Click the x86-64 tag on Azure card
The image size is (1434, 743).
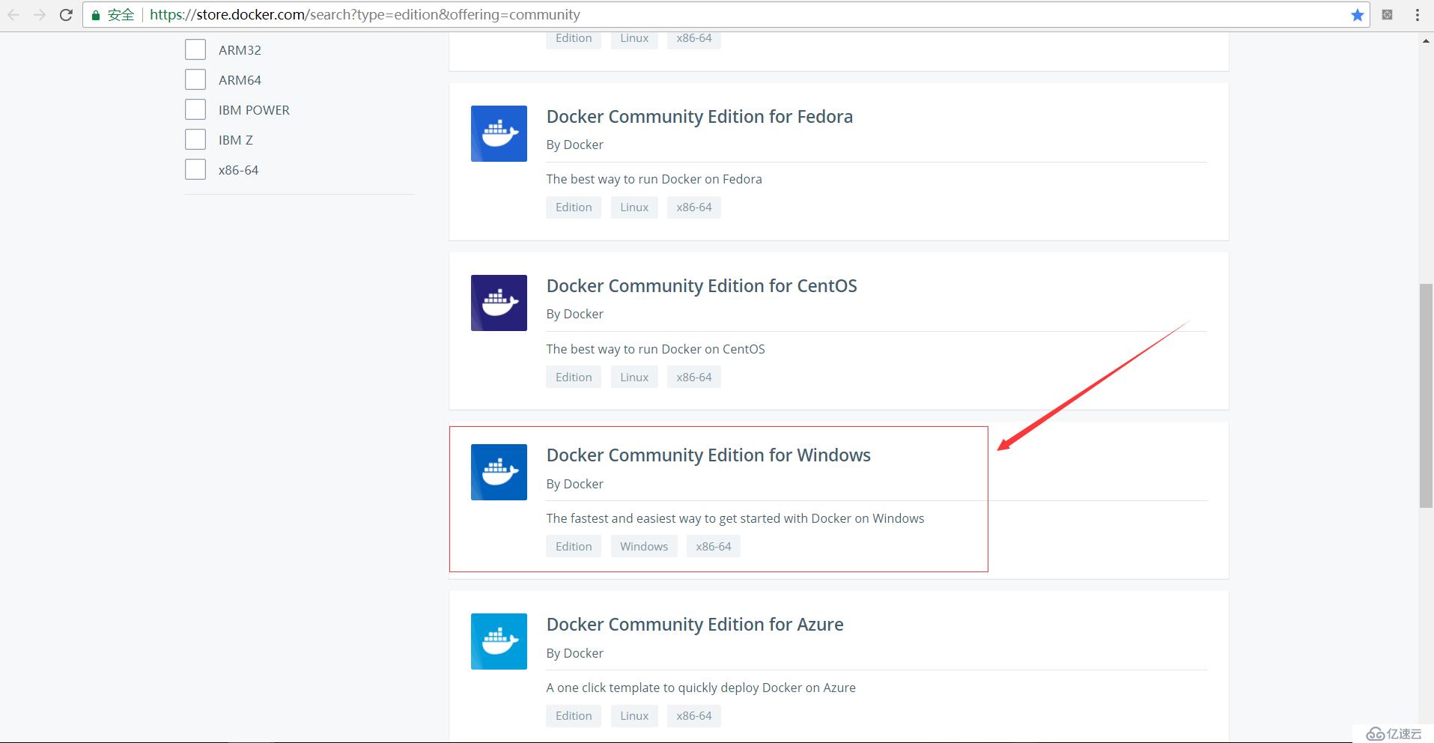tap(694, 715)
